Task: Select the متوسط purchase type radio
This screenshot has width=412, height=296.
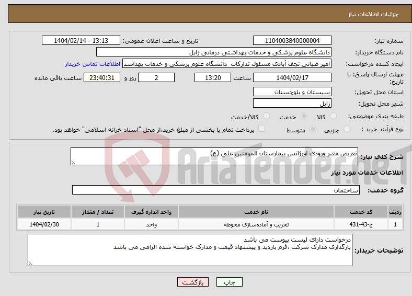Action: coord(313,129)
